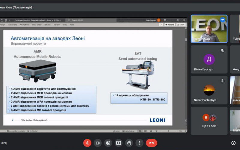The width and height of the screenshot is (240, 150).
Task: Toggle the camera button in Meet
Action: coord(98,143)
